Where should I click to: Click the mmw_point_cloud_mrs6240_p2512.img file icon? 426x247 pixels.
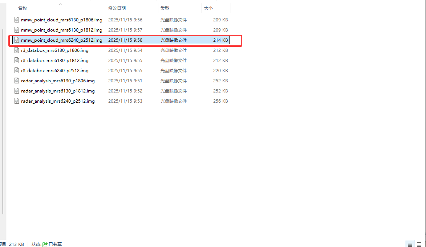17,40
